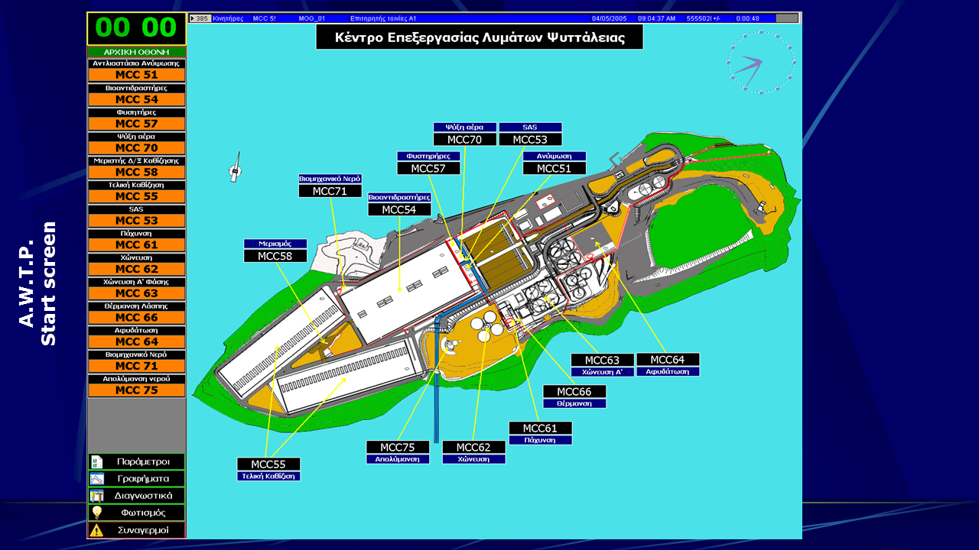
Task: Click the Διαγνωστικά tools icon
Action: (96, 496)
